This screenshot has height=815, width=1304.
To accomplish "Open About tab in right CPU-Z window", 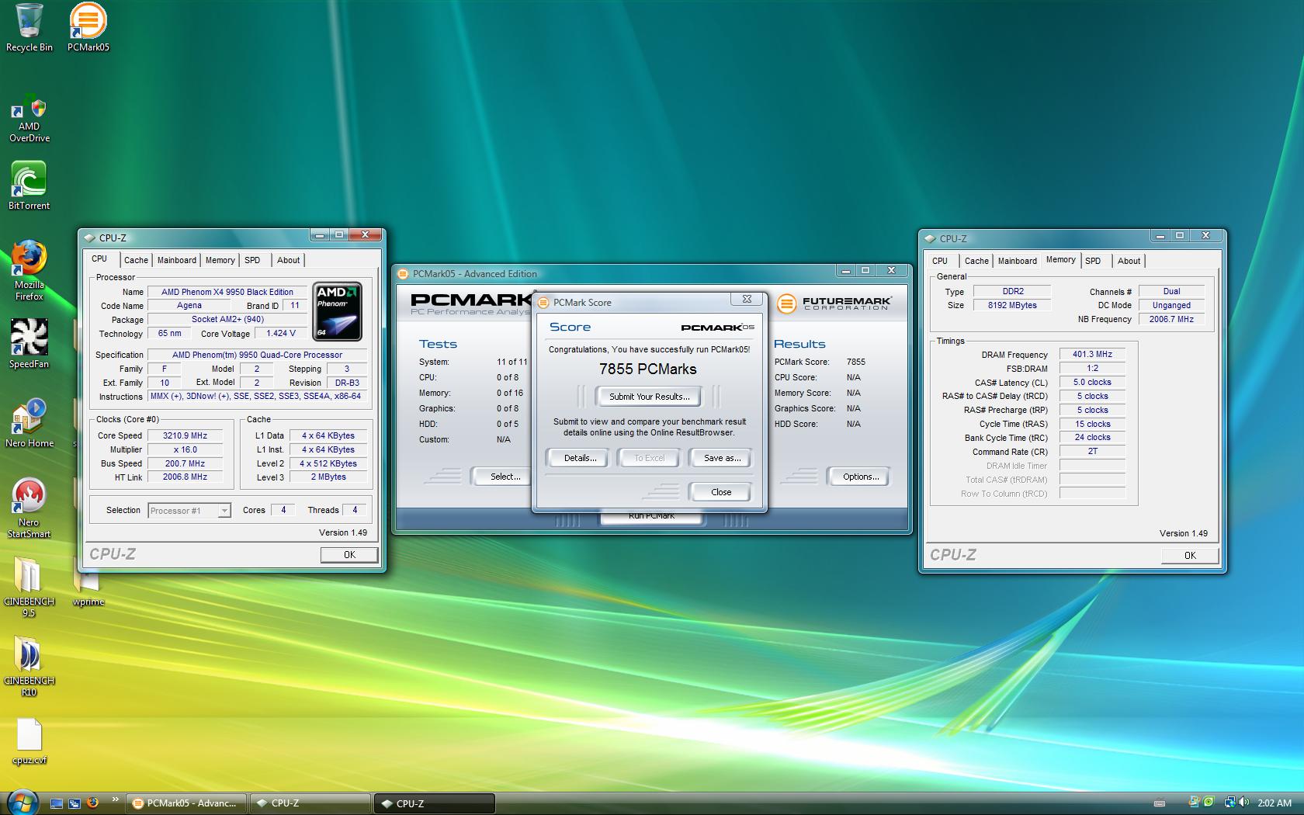I will [1129, 261].
